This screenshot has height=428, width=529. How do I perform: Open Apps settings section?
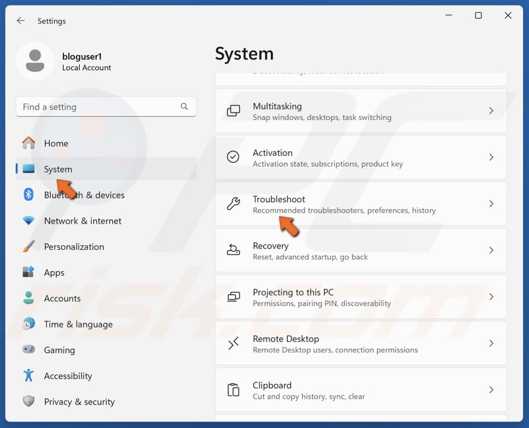pyautogui.click(x=106, y=273)
